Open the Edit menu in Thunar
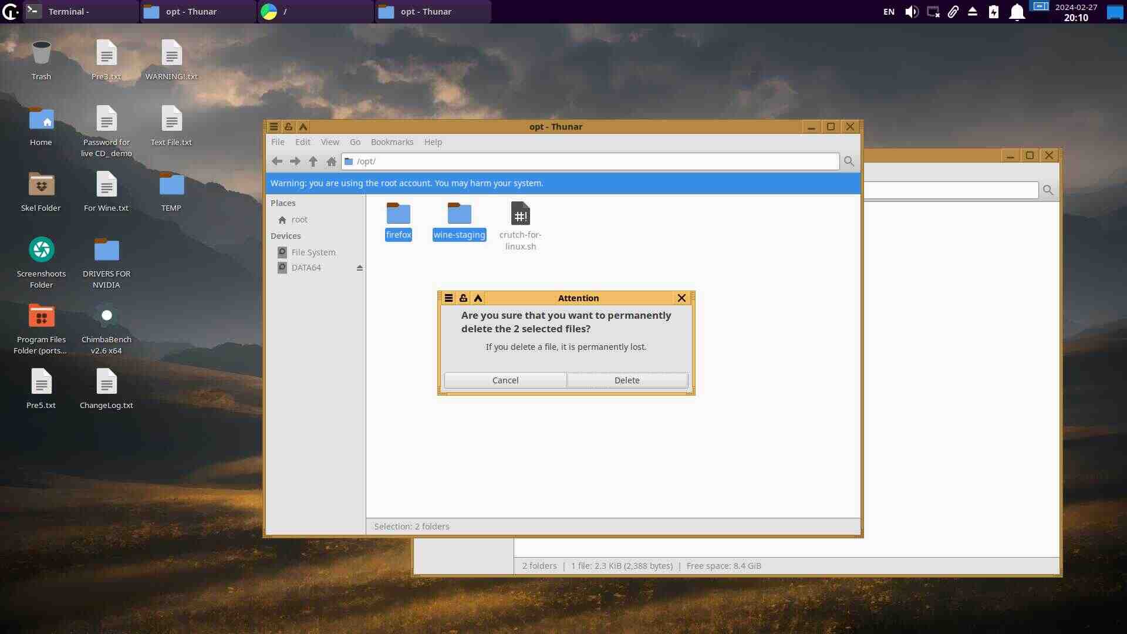Screen dimensions: 1127x634 tap(302, 142)
